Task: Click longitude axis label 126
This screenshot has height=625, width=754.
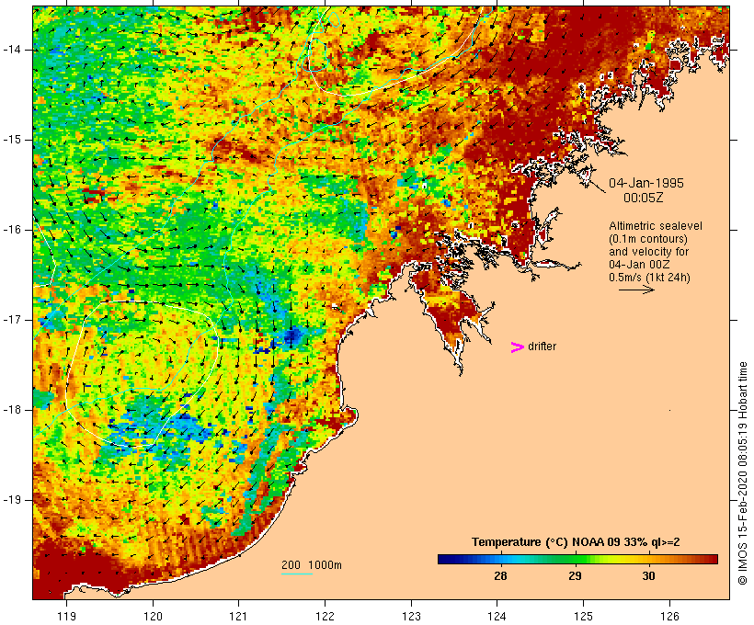Action: 669,616
